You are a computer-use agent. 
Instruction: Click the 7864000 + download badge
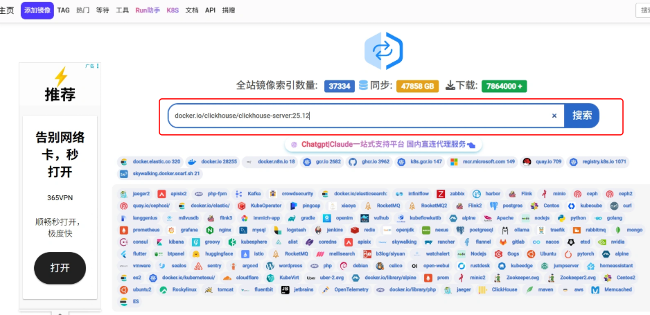(x=504, y=86)
